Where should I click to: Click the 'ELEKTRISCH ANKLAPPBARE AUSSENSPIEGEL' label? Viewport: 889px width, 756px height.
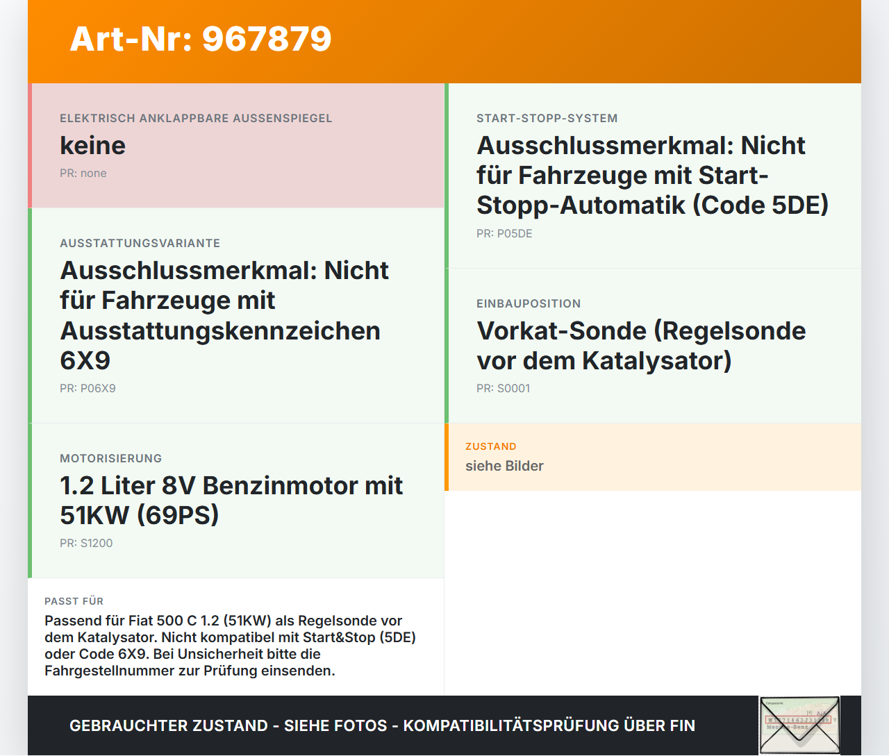[196, 118]
